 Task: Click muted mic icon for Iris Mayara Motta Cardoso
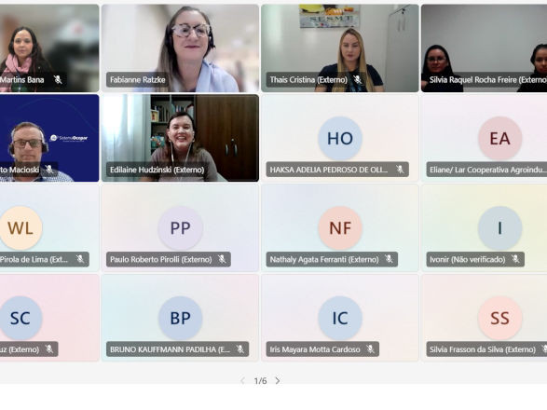(x=370, y=349)
